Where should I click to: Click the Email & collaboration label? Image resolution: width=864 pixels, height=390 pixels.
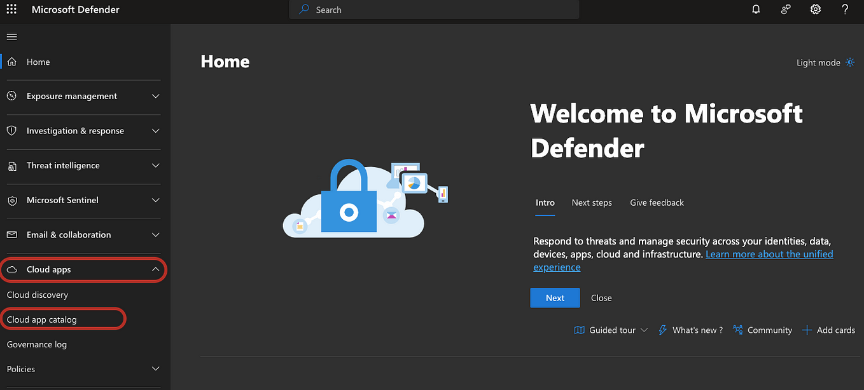coord(69,234)
